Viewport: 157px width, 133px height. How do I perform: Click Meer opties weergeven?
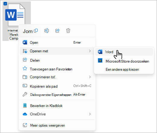point(57,125)
